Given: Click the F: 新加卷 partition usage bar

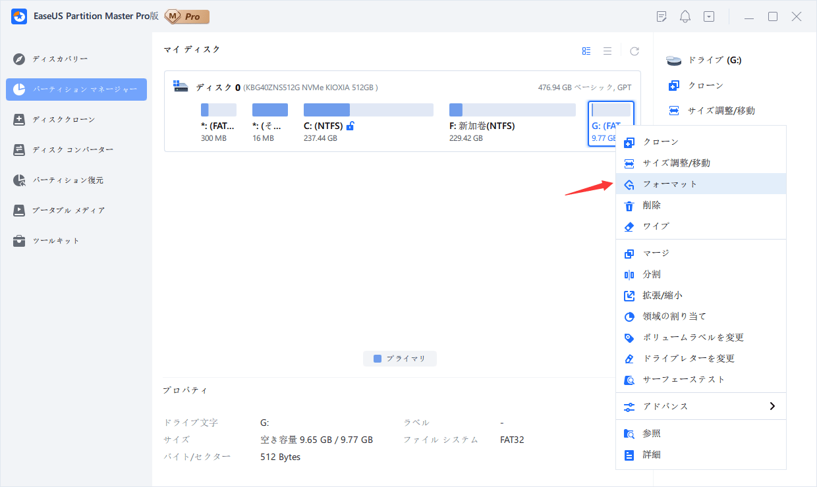Looking at the screenshot, I should pos(512,110).
